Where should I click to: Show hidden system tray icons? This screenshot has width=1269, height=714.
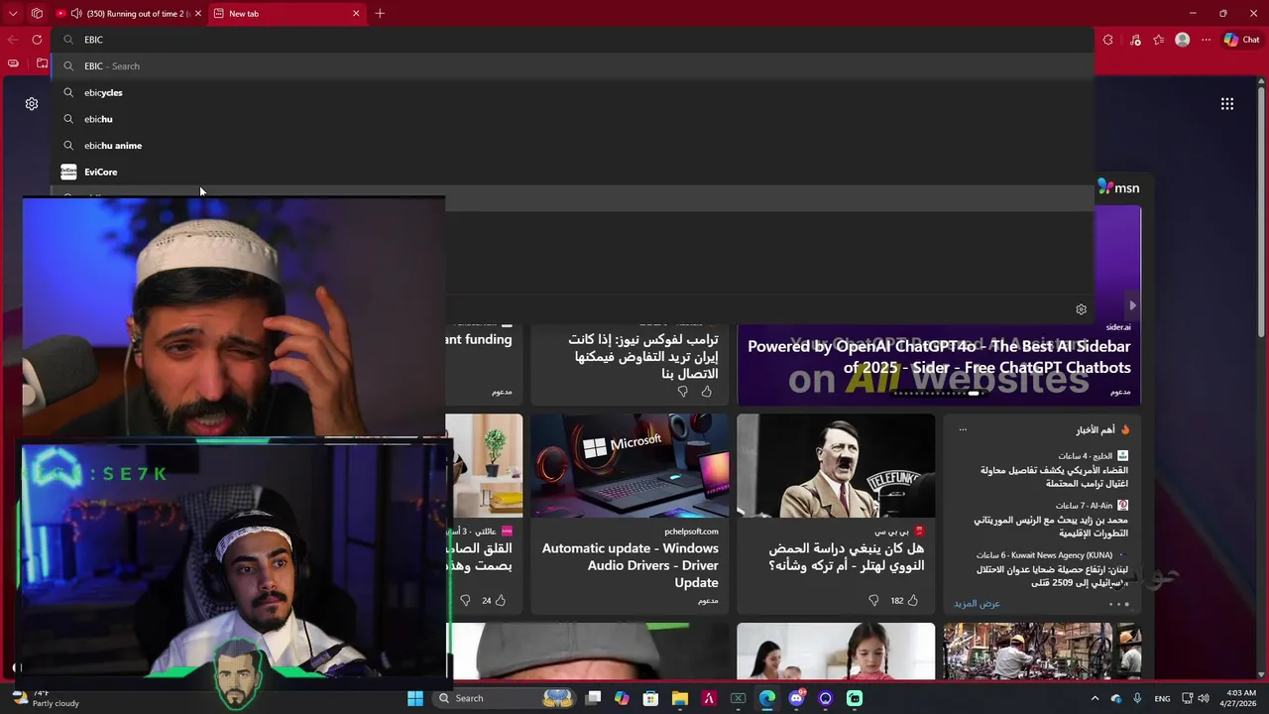click(x=1095, y=698)
